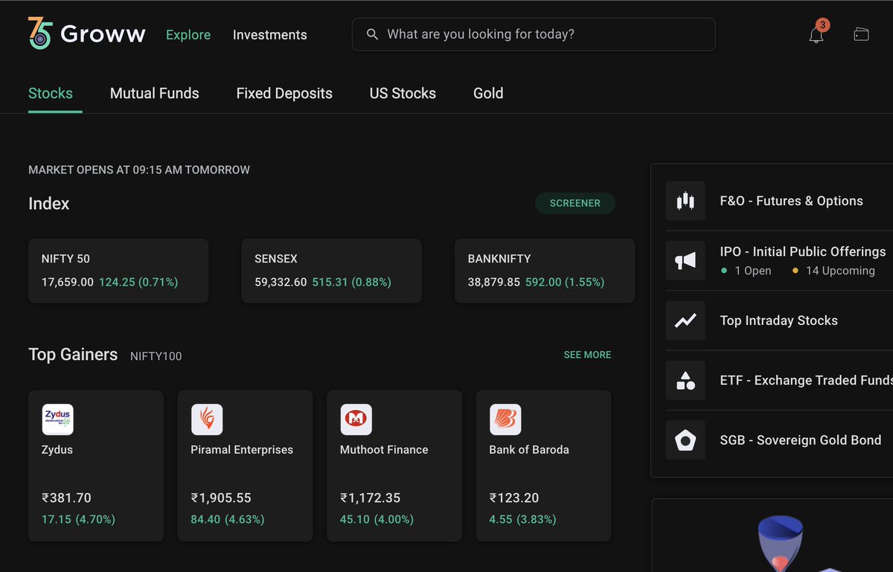Click the 592.00 (1.55%) BANKNIFTY change

[565, 282]
